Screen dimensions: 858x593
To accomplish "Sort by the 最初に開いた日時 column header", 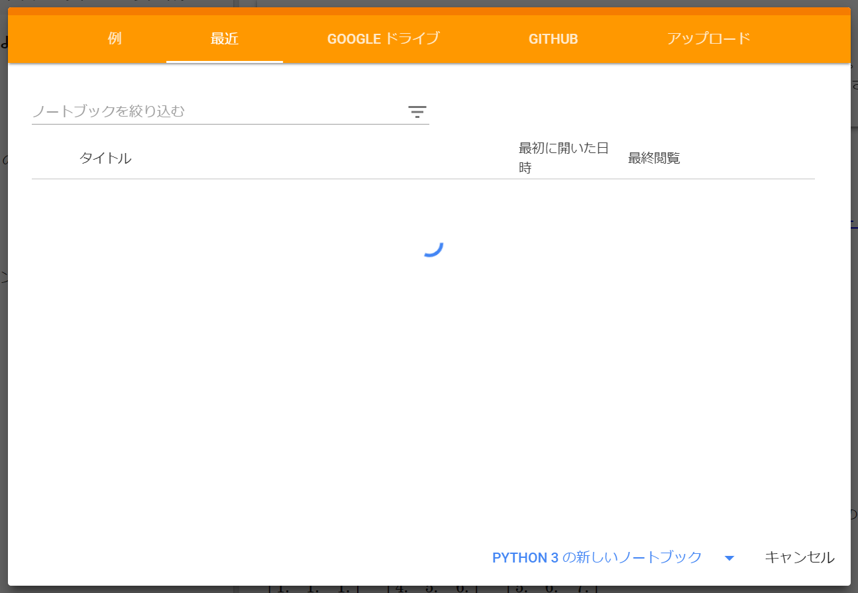I will (x=563, y=158).
